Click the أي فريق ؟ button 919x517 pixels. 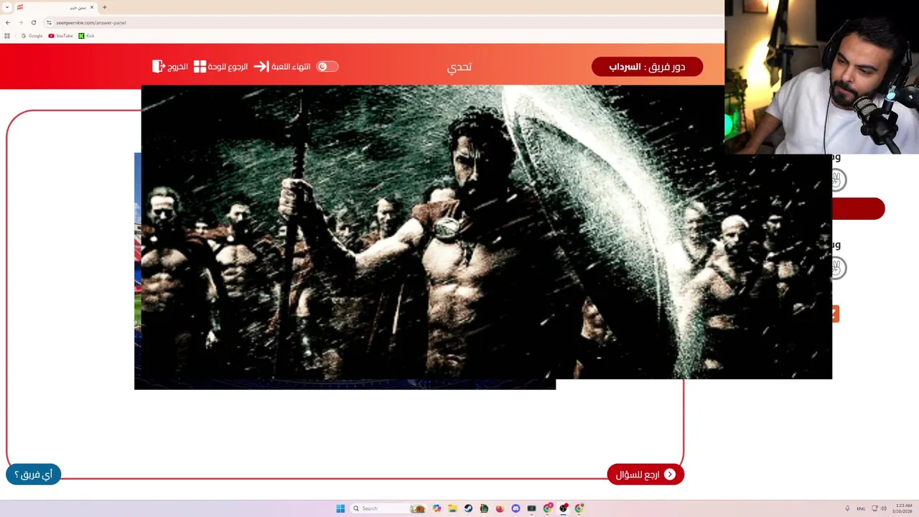point(33,474)
